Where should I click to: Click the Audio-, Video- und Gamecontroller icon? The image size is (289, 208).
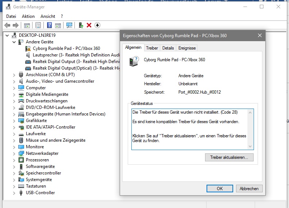pyautogui.click(x=21, y=81)
